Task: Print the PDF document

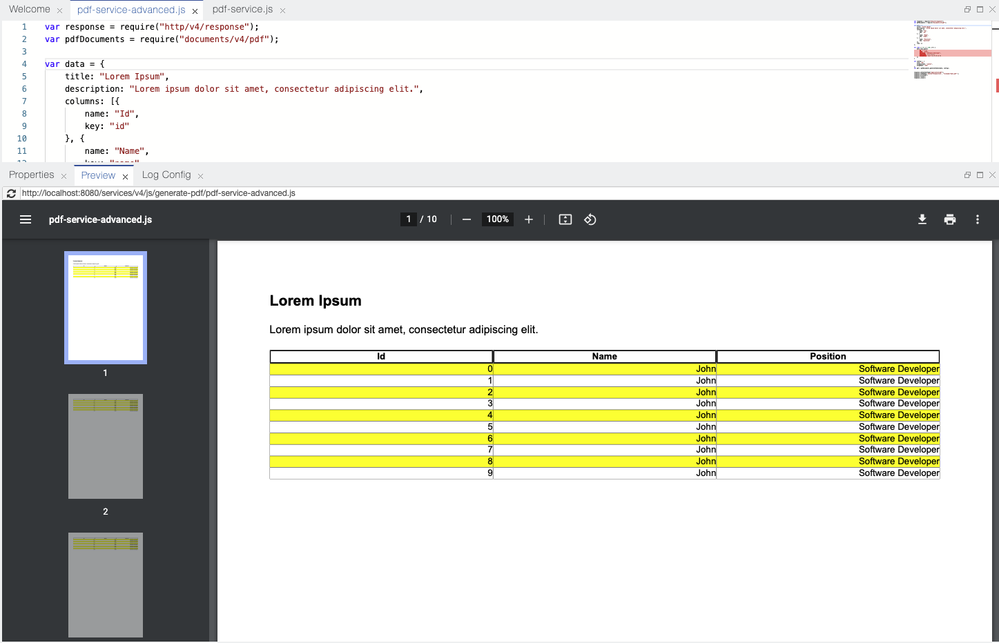Action: click(950, 219)
